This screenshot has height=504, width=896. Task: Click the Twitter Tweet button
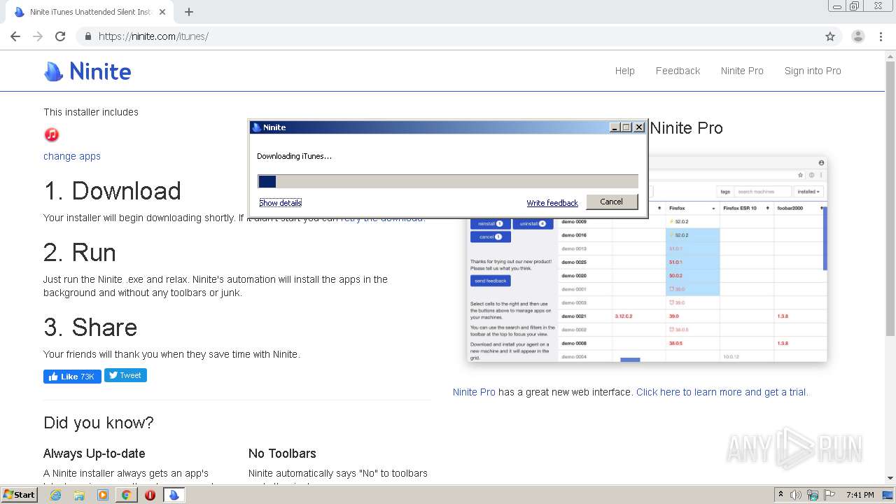coord(125,375)
